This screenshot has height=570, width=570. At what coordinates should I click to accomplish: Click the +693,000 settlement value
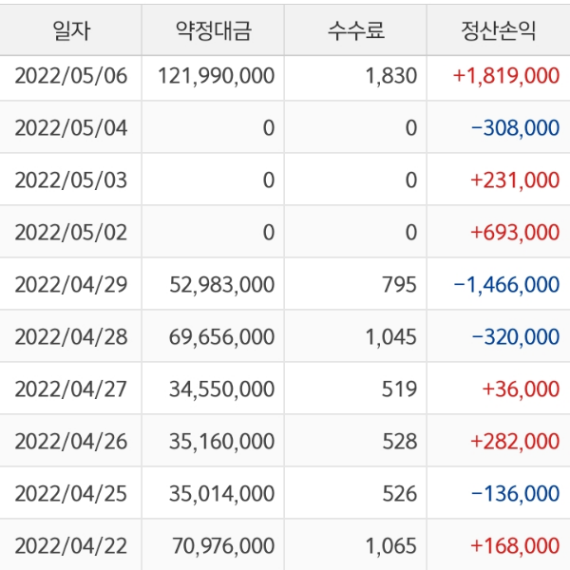tap(514, 232)
